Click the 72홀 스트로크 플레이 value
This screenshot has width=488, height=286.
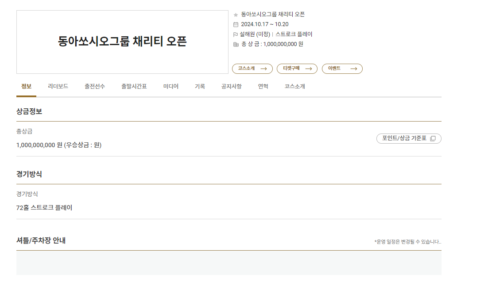click(x=44, y=208)
